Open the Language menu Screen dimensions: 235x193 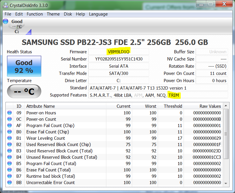[98, 14]
